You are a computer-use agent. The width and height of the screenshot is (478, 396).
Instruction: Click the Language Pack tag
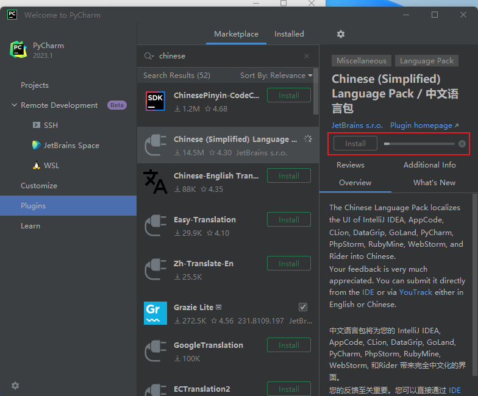pos(427,61)
